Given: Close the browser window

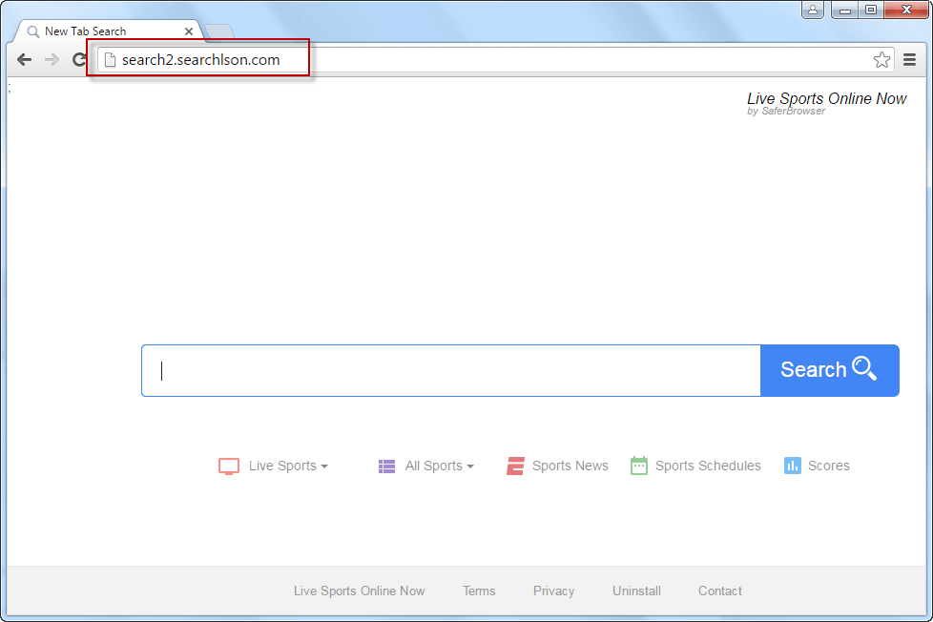Looking at the screenshot, I should tap(906, 10).
